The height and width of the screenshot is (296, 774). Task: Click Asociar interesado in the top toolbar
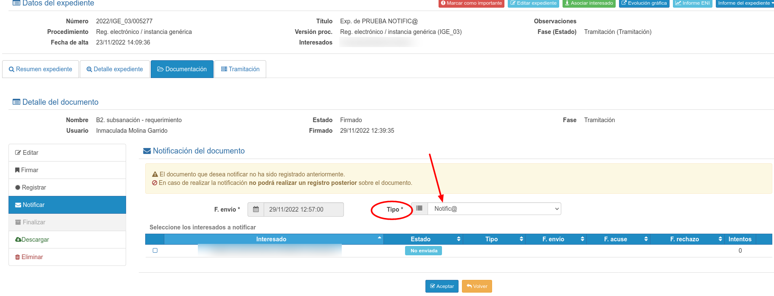point(588,3)
